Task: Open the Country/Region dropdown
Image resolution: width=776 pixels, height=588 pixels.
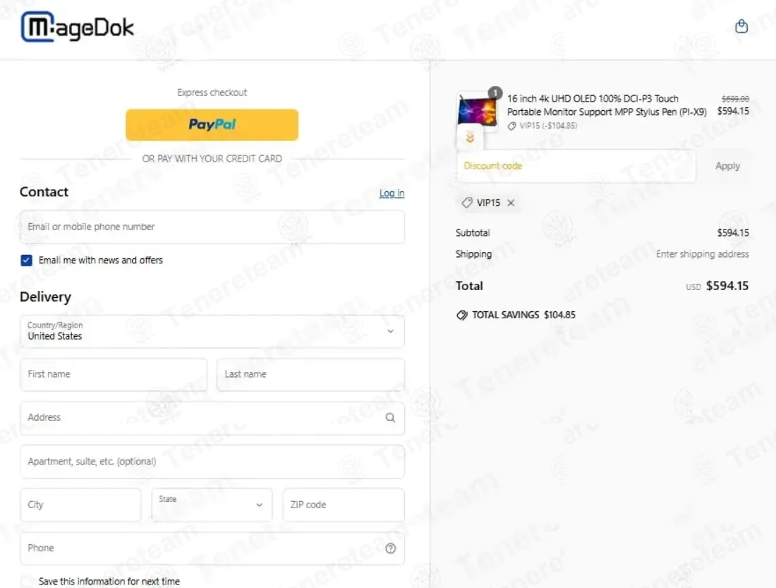Action: point(212,331)
